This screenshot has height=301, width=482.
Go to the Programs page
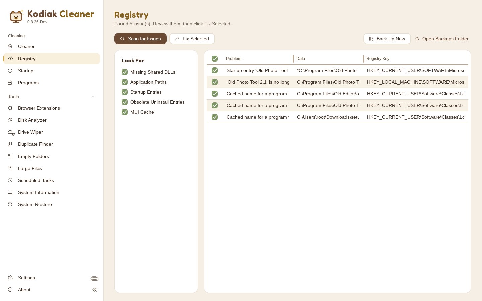(x=52, y=83)
